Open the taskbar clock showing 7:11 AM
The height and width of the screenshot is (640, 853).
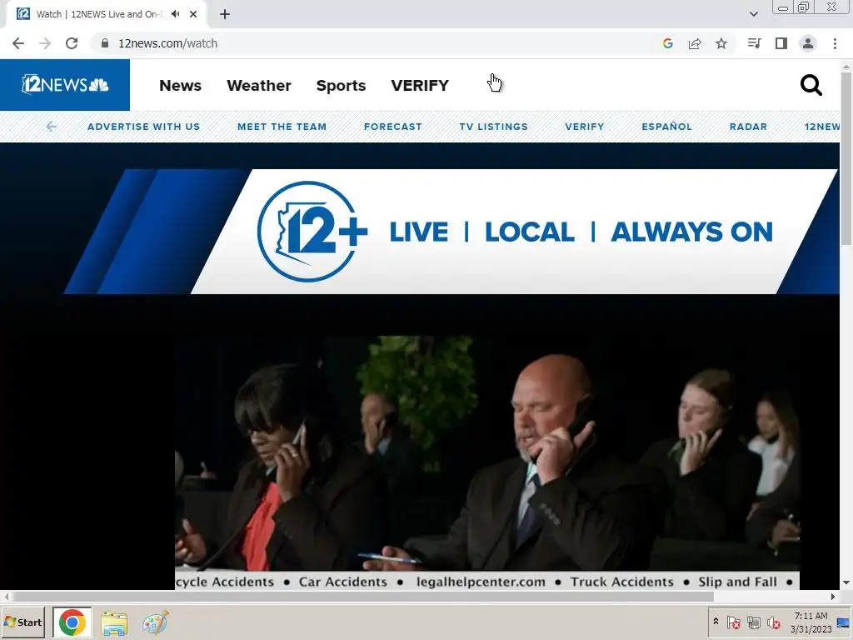click(811, 622)
